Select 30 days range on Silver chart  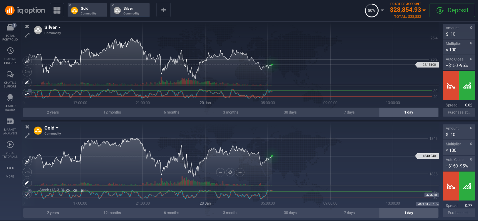290,112
